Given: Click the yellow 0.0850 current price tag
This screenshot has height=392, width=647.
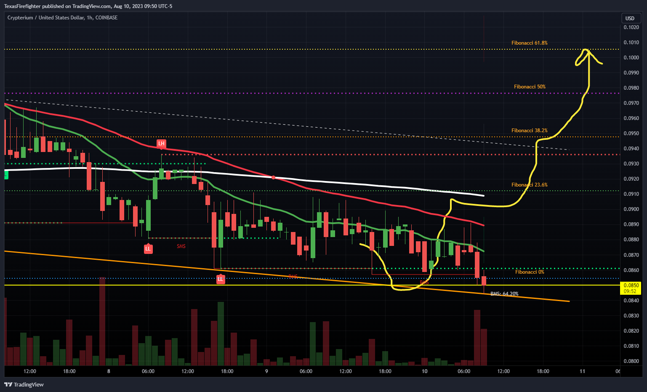Looking at the screenshot, I should (631, 288).
